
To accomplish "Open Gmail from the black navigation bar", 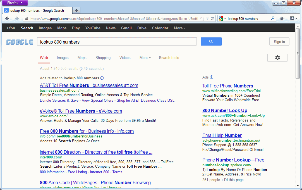I will pyautogui.click(x=126, y=28).
